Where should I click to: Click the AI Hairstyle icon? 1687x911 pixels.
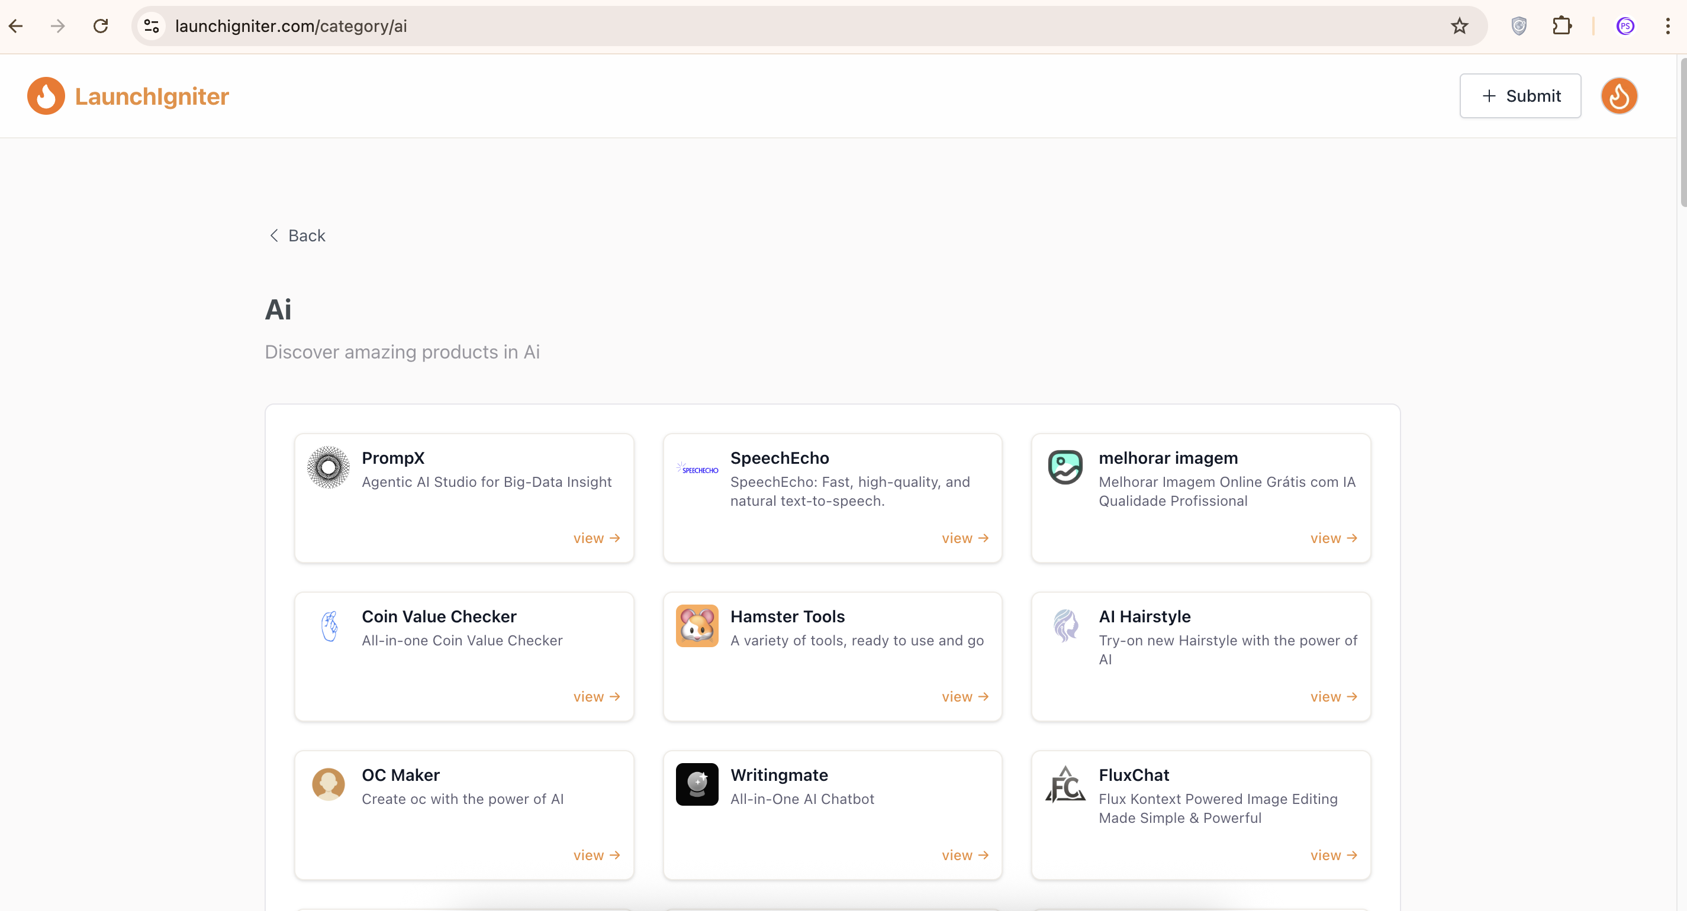click(1065, 625)
